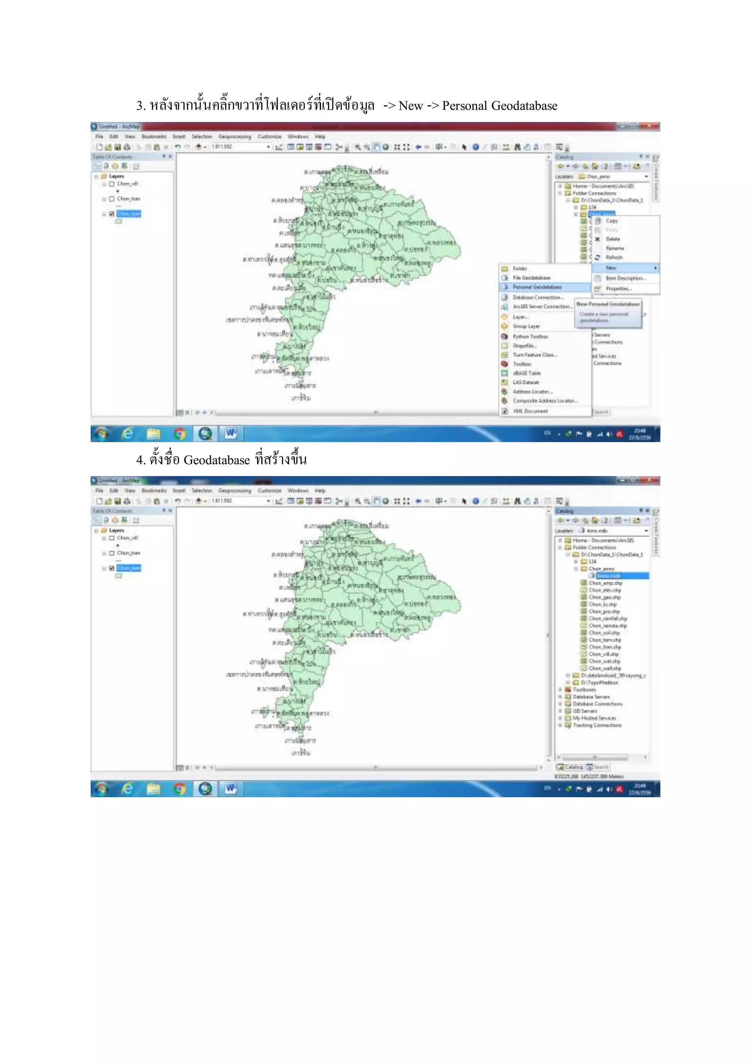
Task: Click Go Back previous extent arrow, step 3
Action: click(418, 147)
